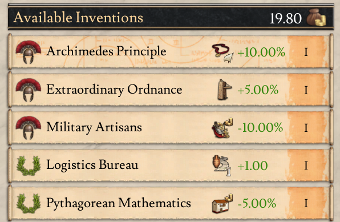
Task: Click the medal and scroll modifier icon
Action: (222, 53)
